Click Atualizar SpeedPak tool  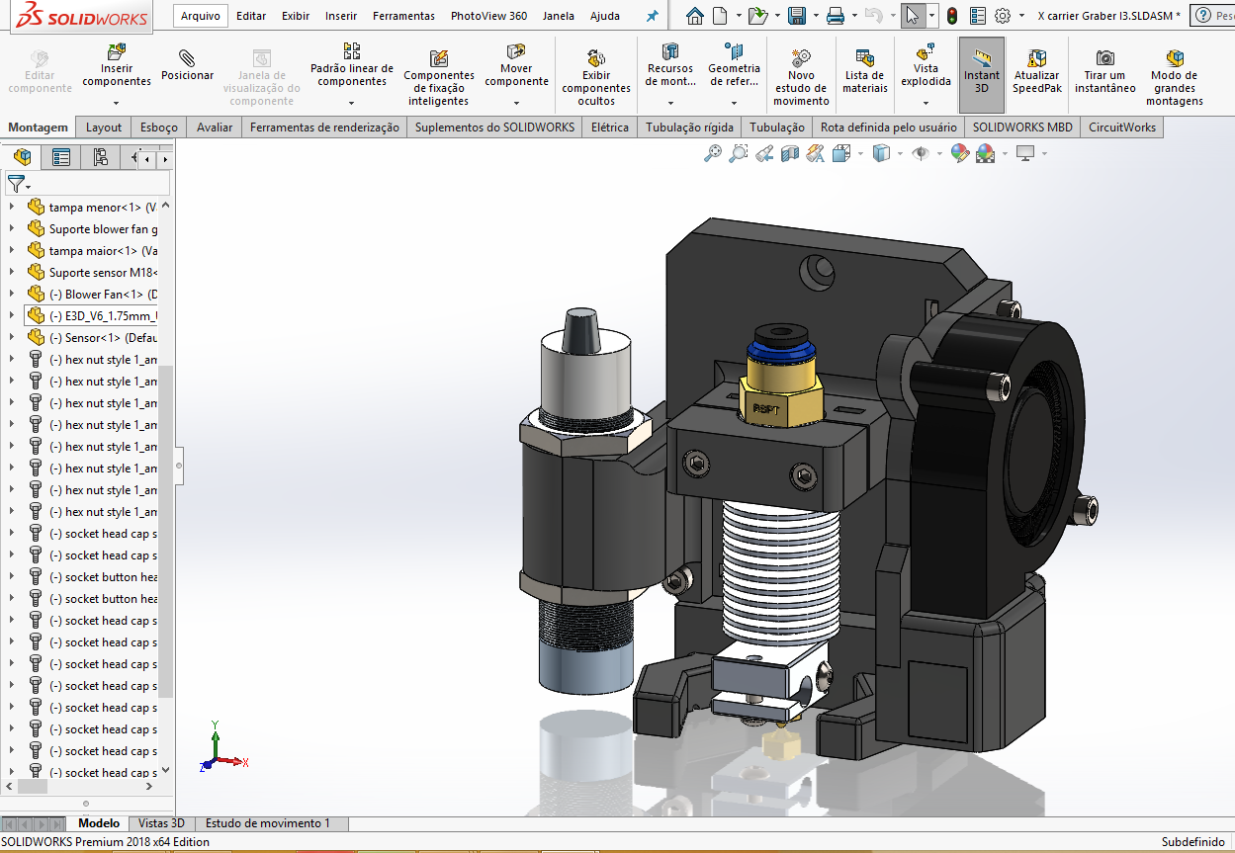point(1036,71)
